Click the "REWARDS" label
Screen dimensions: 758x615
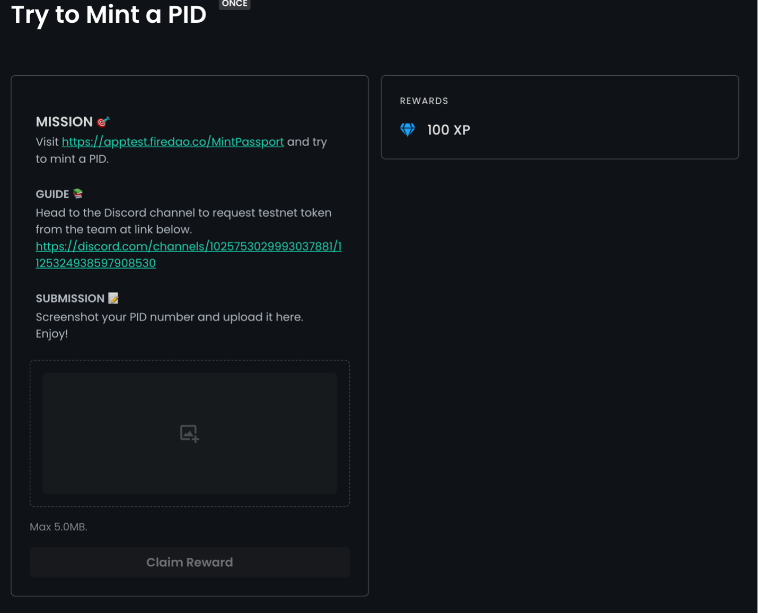click(424, 101)
